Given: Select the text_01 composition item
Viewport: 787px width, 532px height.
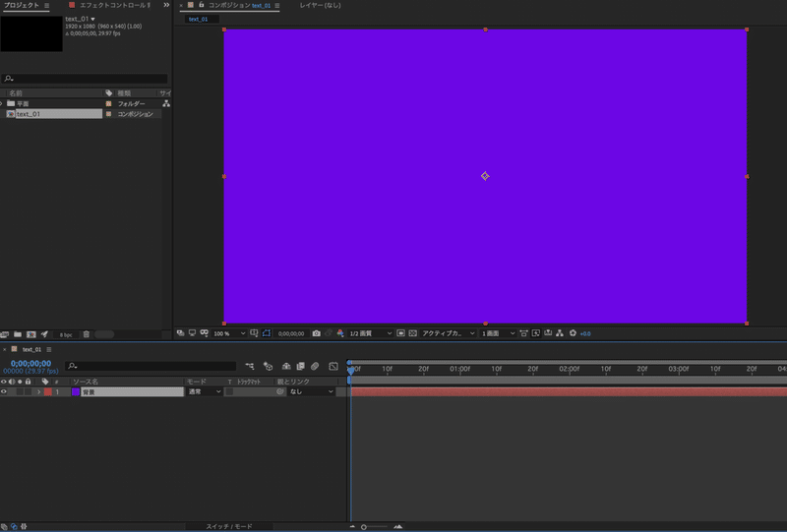Looking at the screenshot, I should pos(58,114).
